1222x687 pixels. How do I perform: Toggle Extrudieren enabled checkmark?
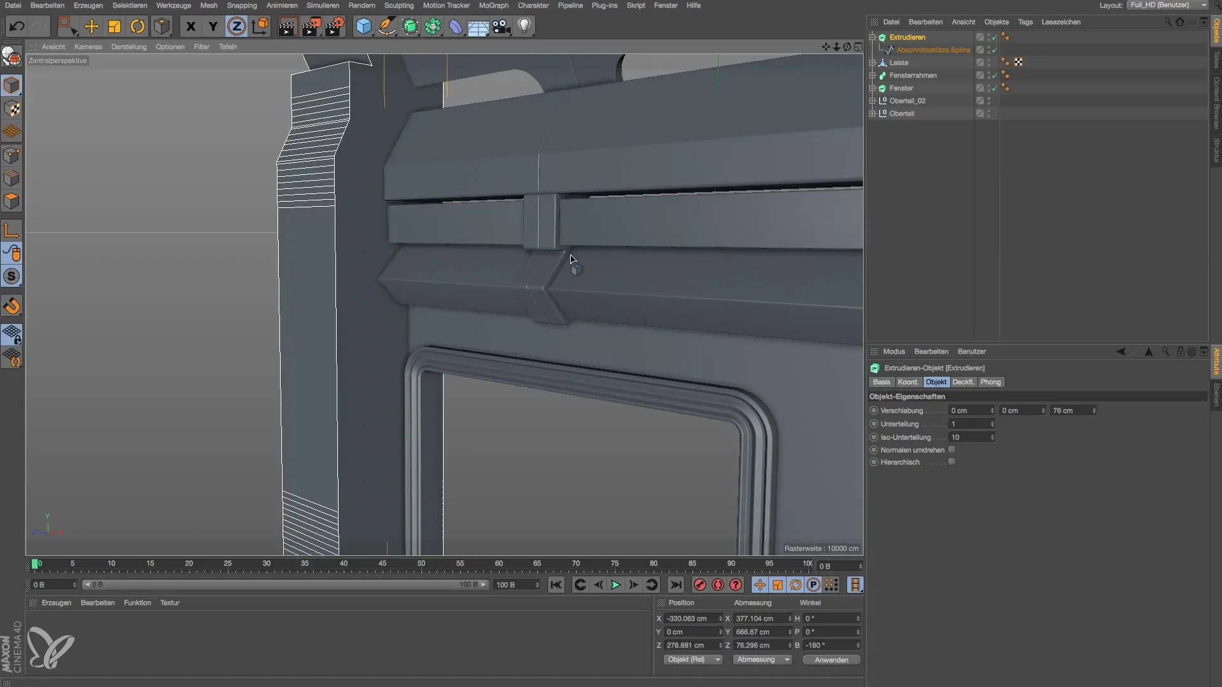(x=994, y=37)
